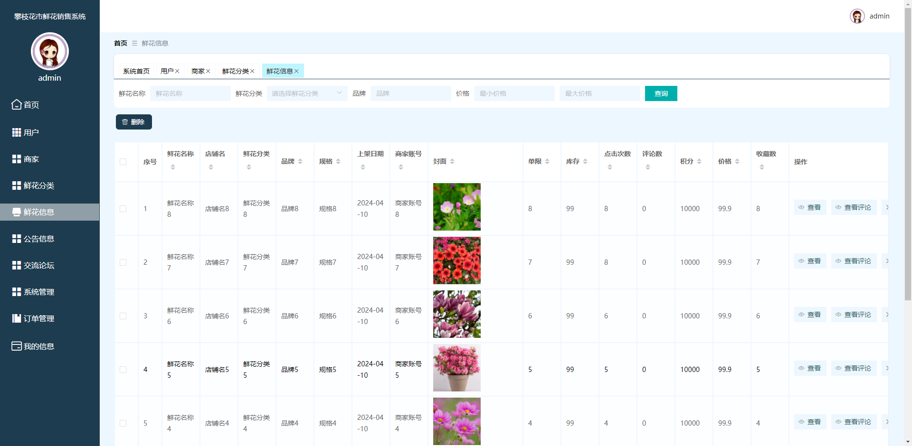Click the 品牌 search input
The image size is (912, 446).
411,93
